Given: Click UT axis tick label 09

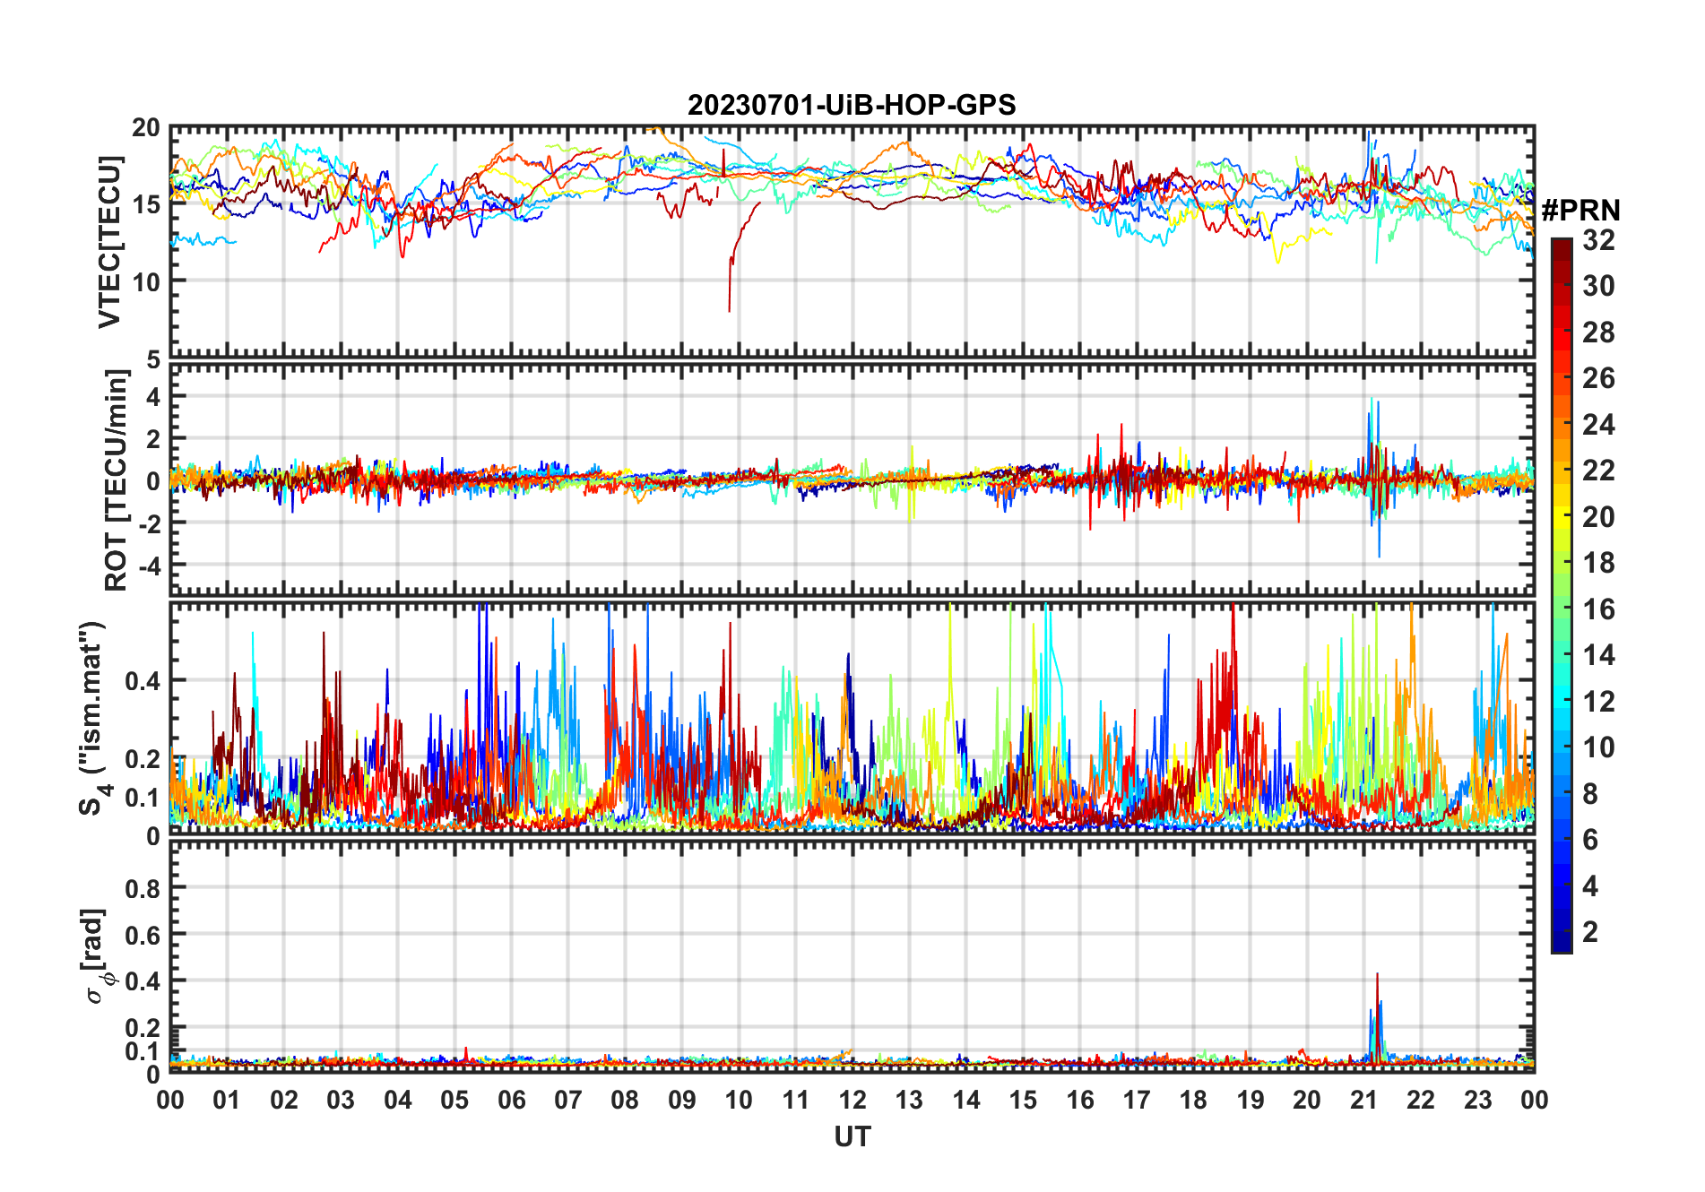Looking at the screenshot, I should 682,1100.
